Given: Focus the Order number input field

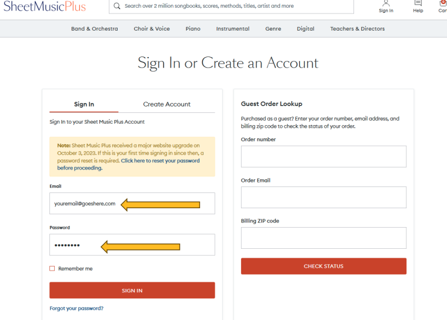Looking at the screenshot, I should coord(323,156).
